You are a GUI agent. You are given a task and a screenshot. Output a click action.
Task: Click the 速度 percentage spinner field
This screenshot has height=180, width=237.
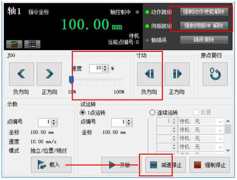pos(95,68)
